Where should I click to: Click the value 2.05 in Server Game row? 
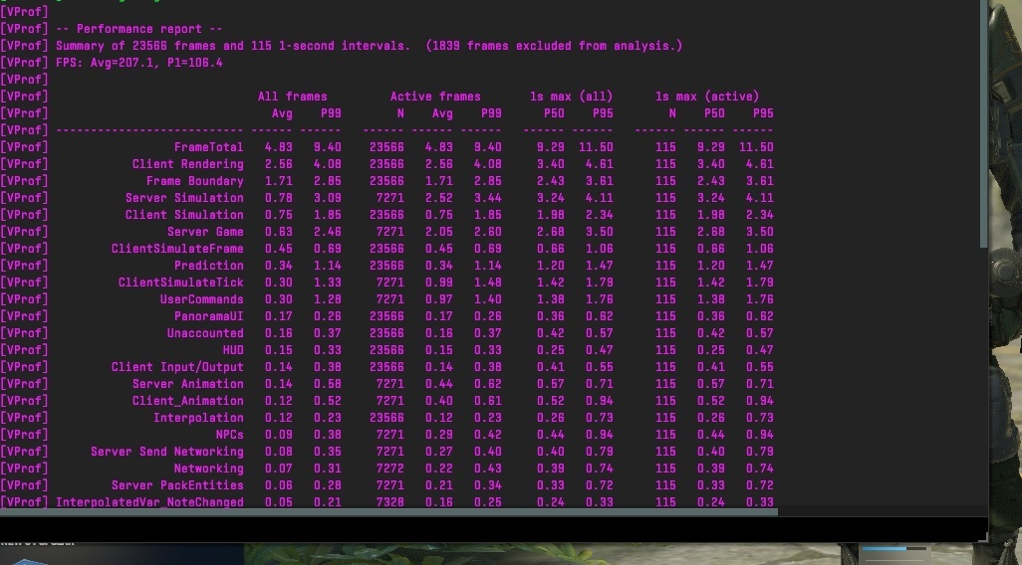[438, 233]
